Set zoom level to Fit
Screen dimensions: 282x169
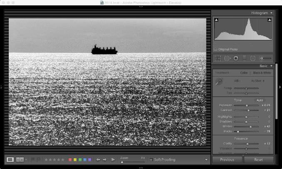pyautogui.click(x=143, y=158)
